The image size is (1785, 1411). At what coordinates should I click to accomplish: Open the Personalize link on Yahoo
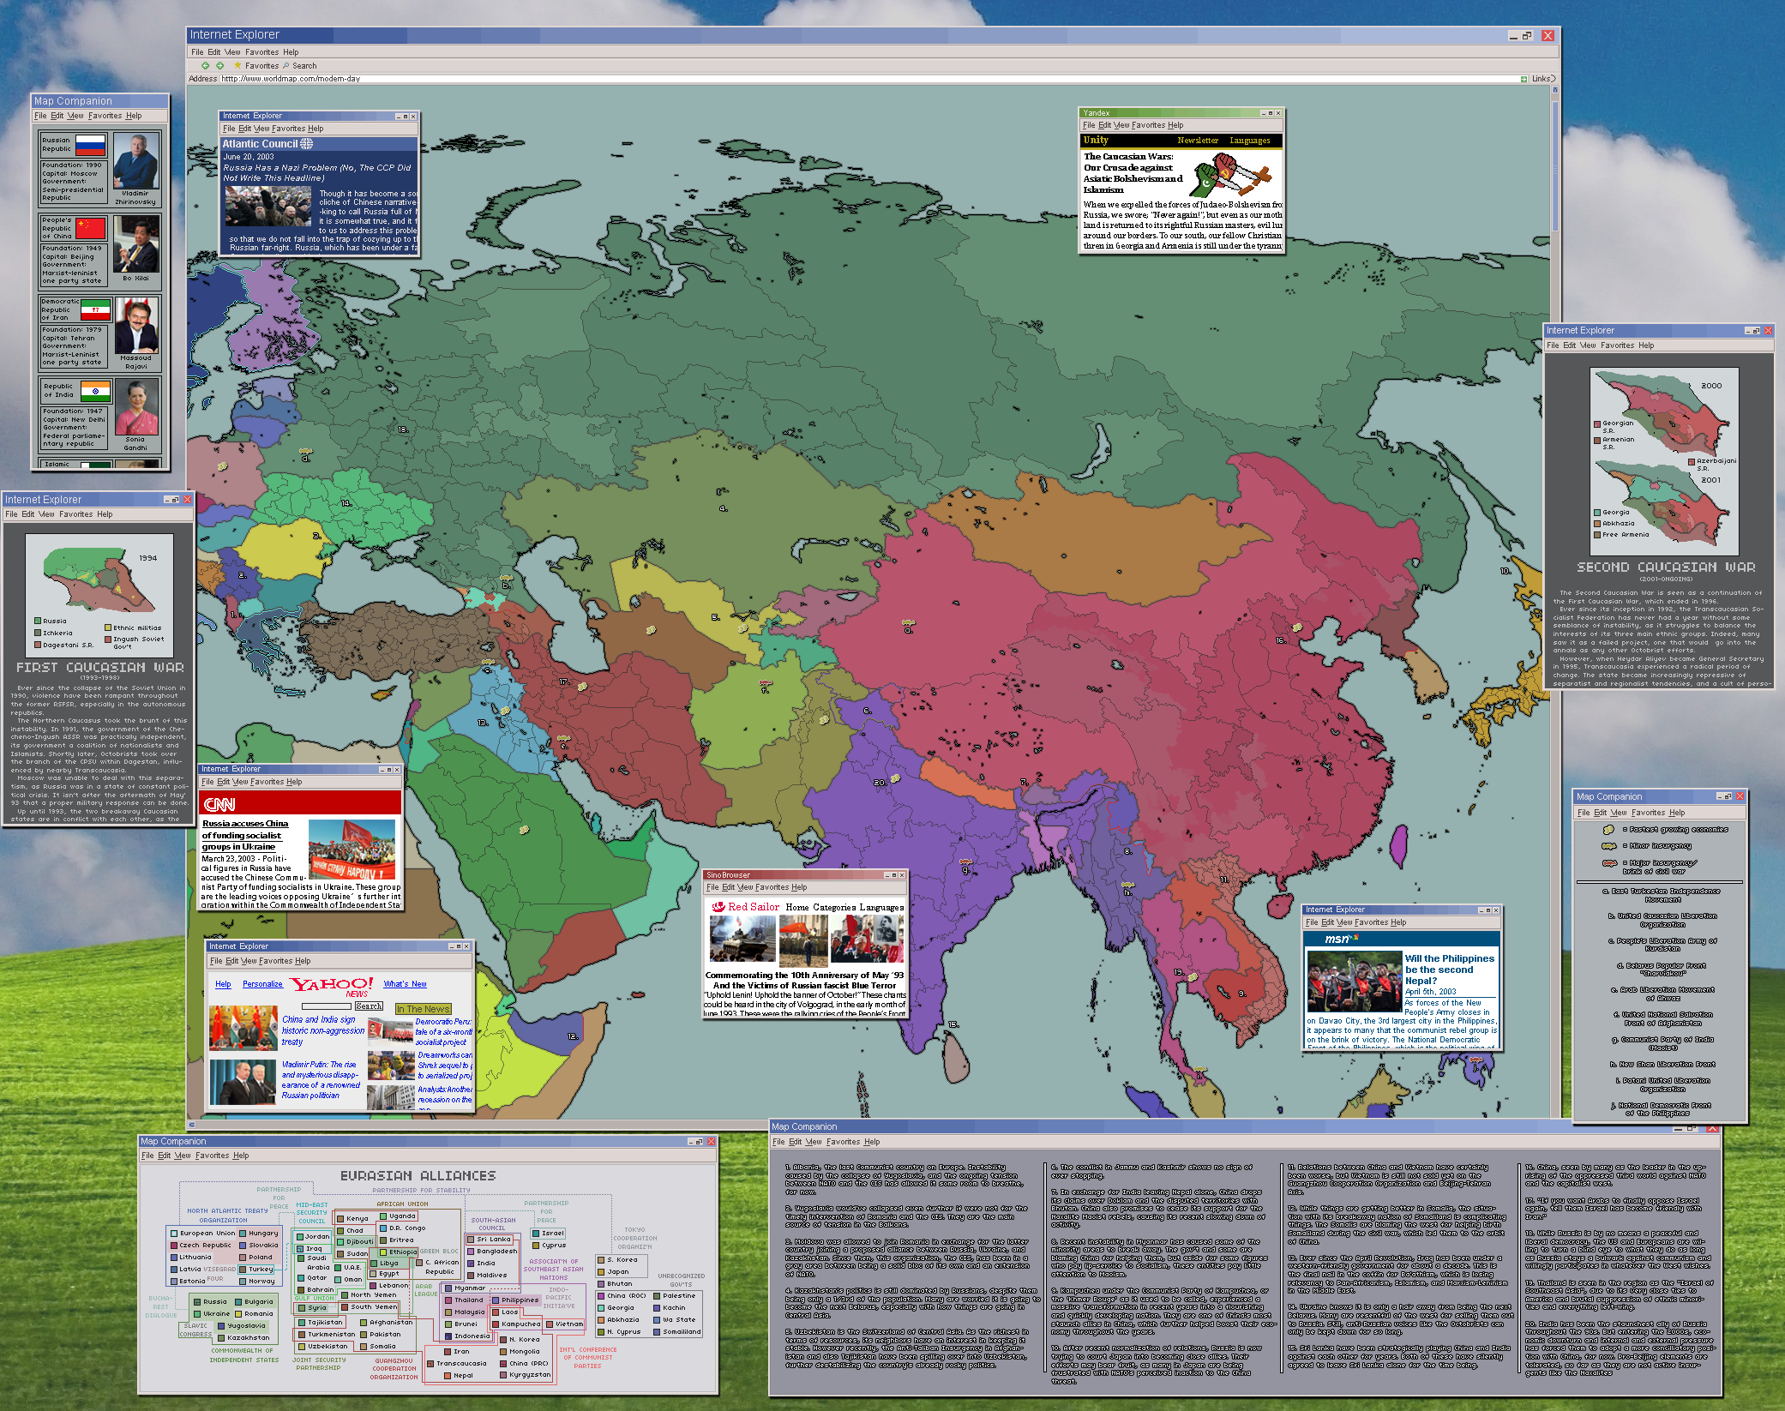(x=262, y=984)
